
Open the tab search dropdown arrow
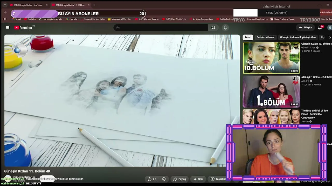click(5, 5)
